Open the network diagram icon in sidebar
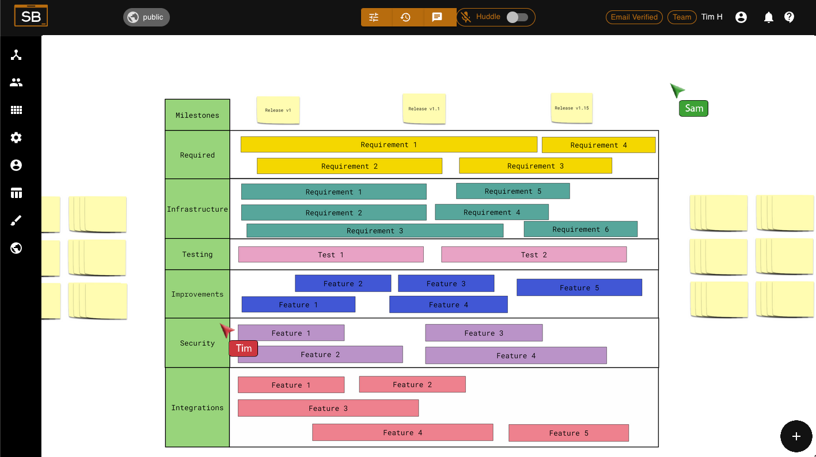This screenshot has height=457, width=816. (16, 55)
